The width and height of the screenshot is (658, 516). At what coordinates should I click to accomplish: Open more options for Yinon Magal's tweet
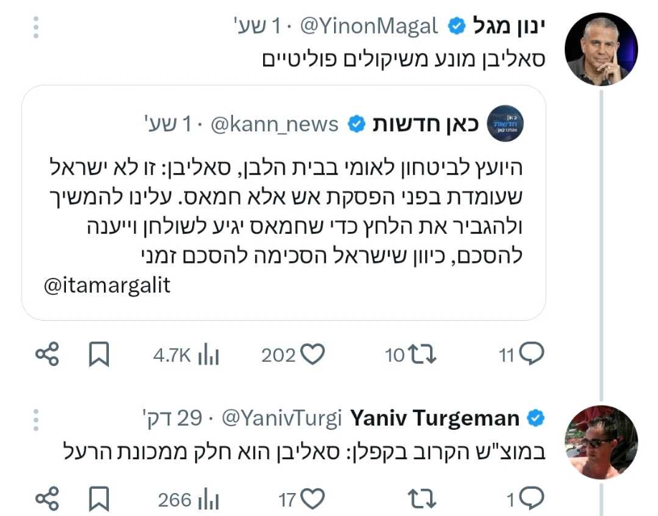(37, 27)
